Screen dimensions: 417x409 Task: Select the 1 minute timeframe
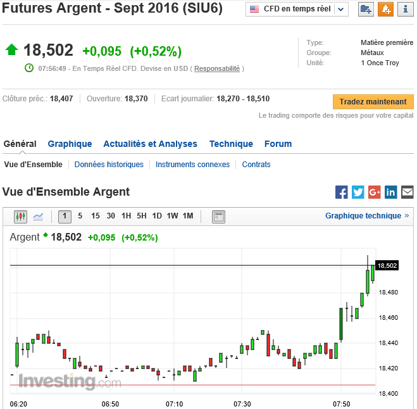pyautogui.click(x=65, y=217)
